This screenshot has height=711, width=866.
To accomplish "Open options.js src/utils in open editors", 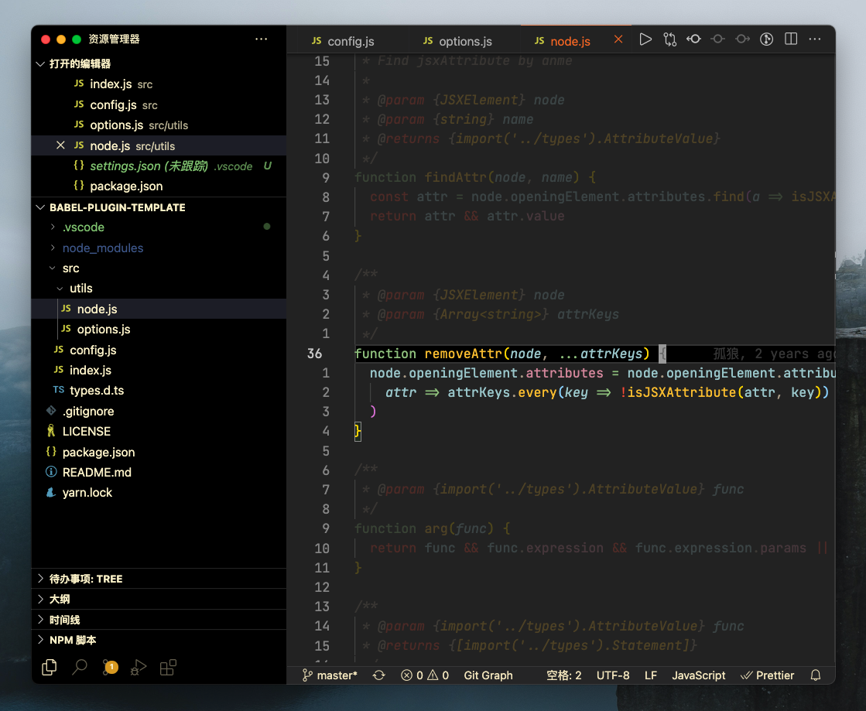I will (x=159, y=125).
